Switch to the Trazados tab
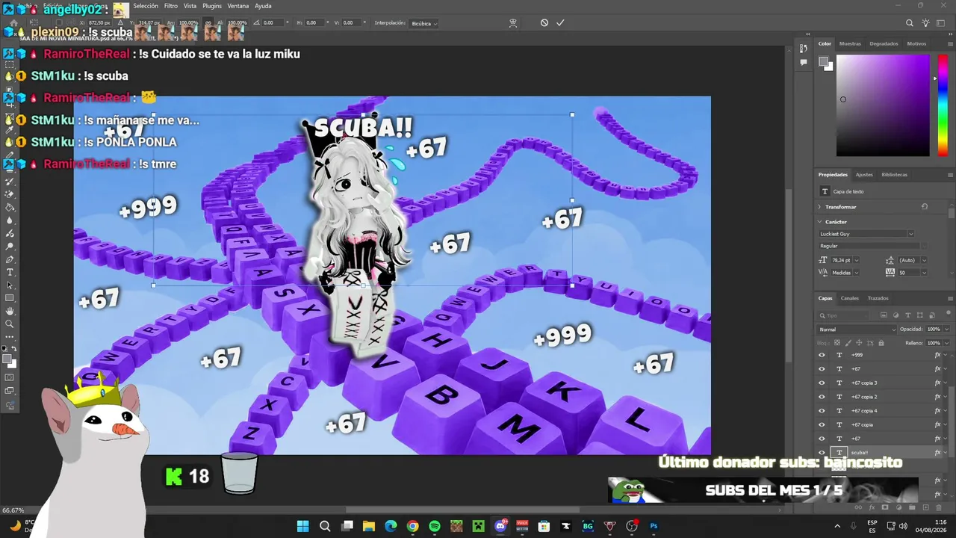Viewport: 956px width, 538px height. (878, 298)
